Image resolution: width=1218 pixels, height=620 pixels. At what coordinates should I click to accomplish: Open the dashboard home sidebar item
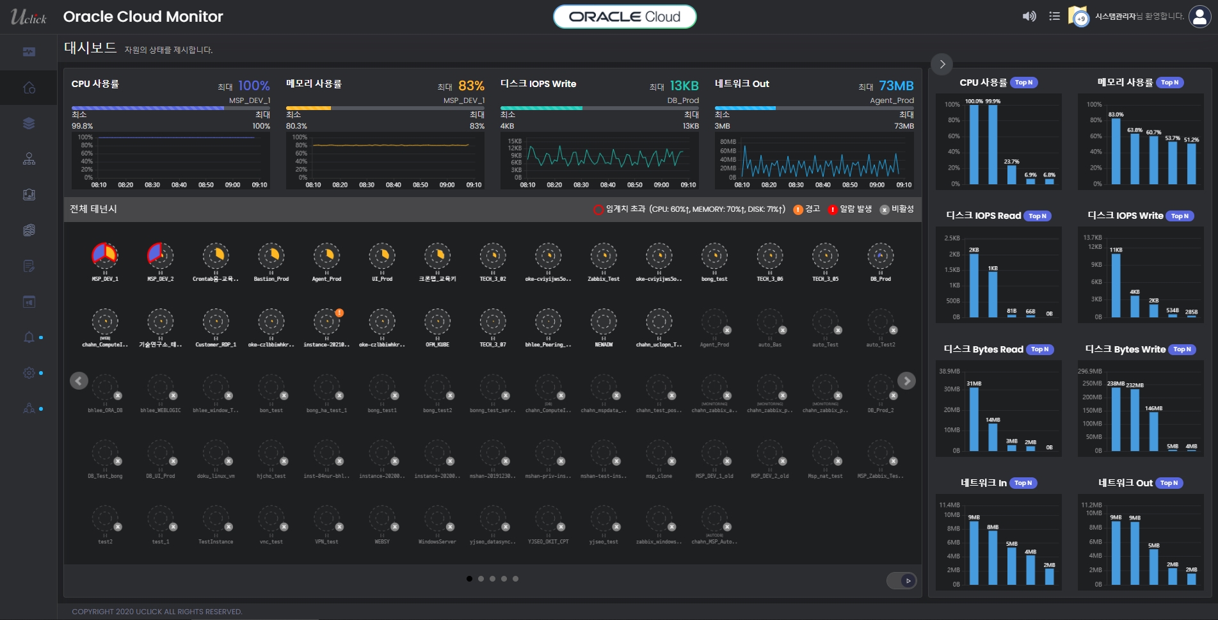click(x=29, y=88)
